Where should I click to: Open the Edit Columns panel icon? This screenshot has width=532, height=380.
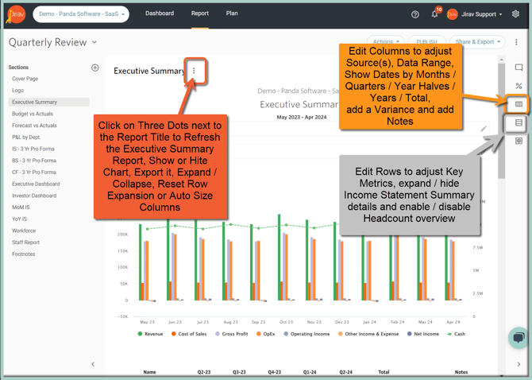519,104
